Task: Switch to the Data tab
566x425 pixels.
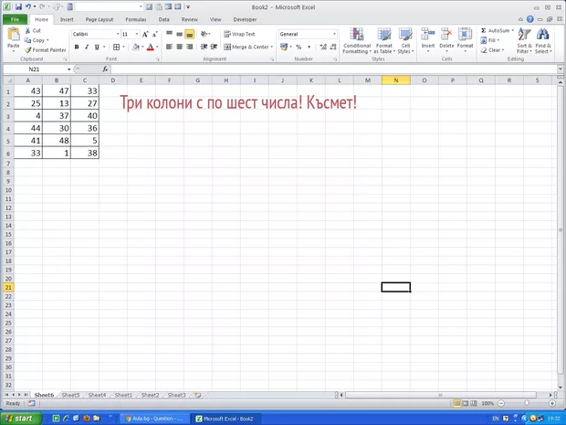Action: (164, 19)
